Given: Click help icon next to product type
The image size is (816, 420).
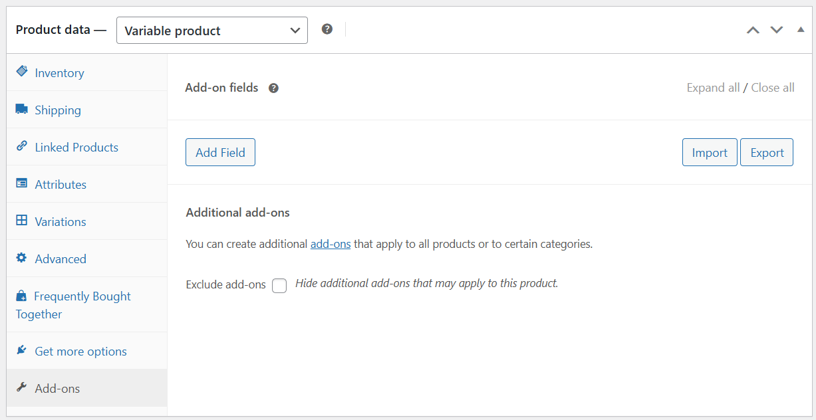Looking at the screenshot, I should (327, 29).
